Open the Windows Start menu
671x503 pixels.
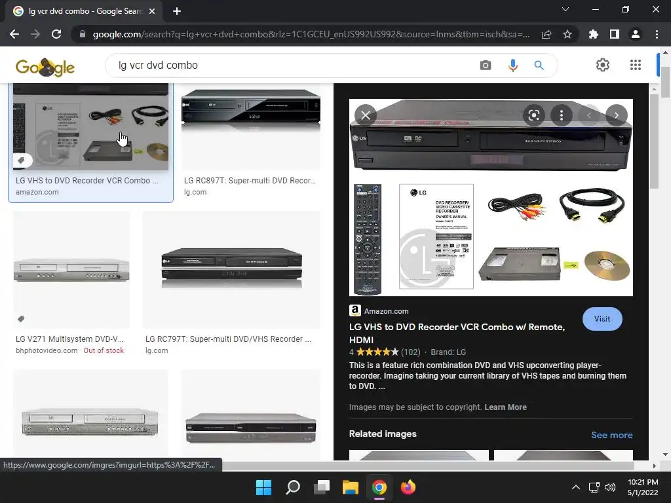pos(263,487)
